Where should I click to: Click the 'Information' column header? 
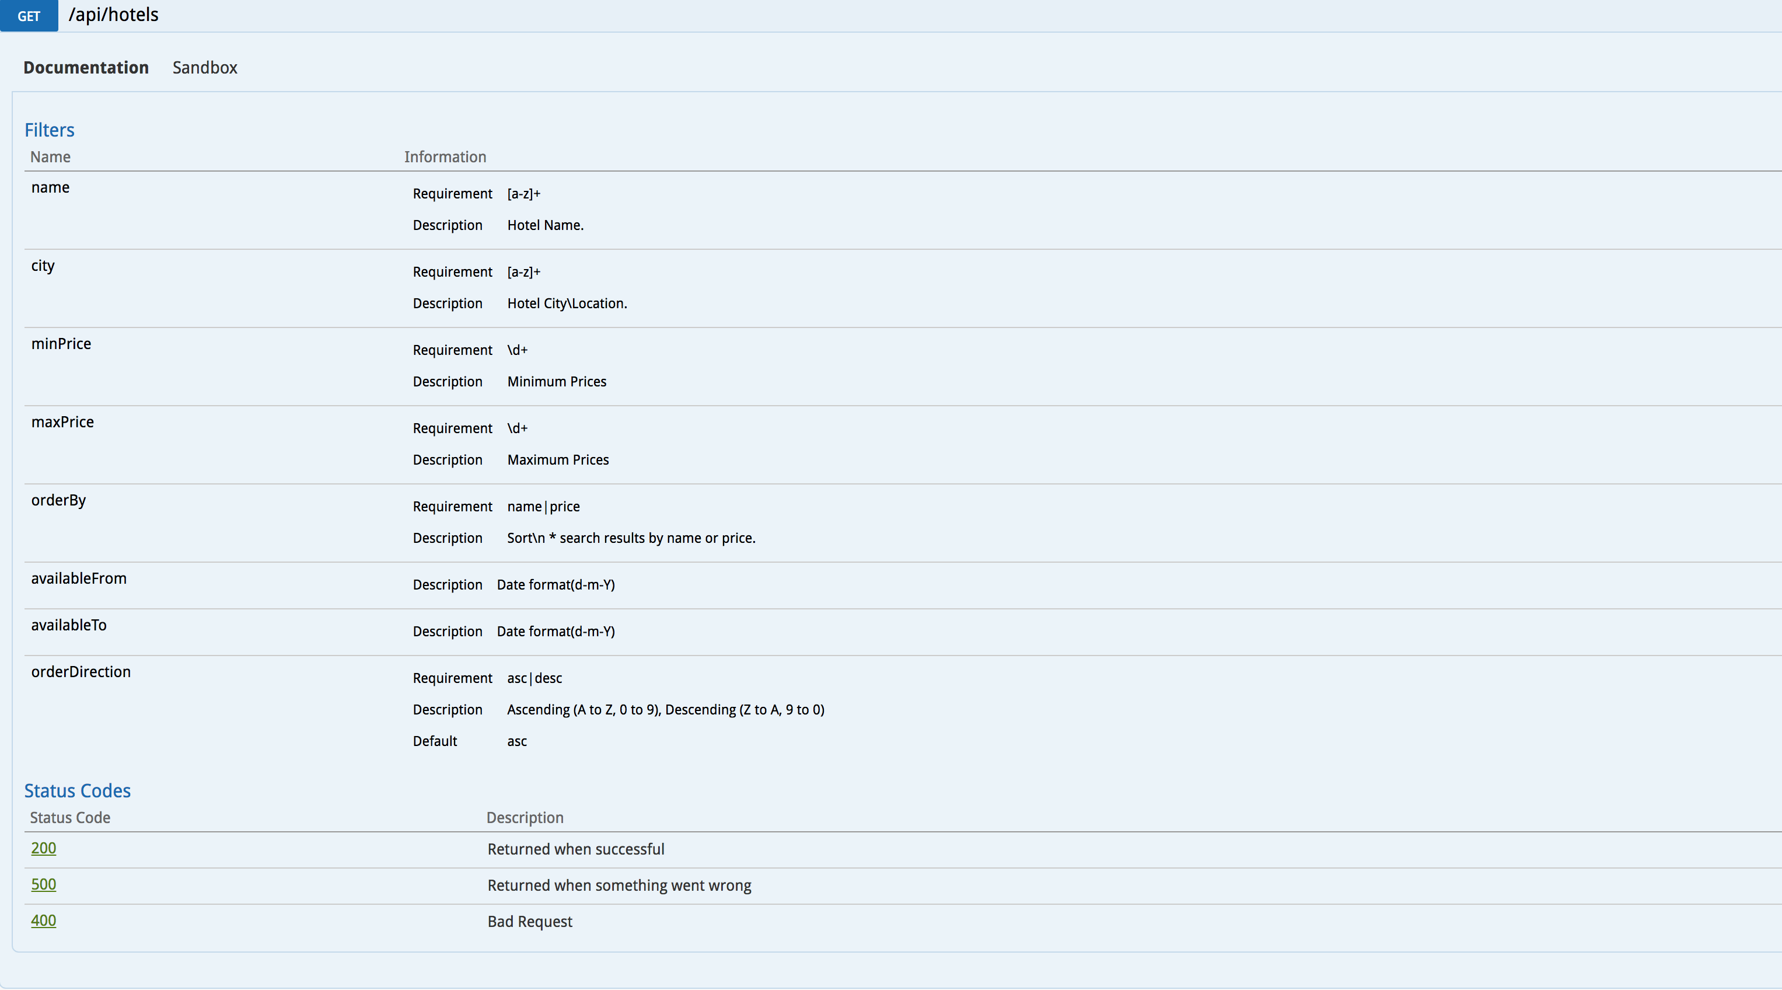[446, 156]
